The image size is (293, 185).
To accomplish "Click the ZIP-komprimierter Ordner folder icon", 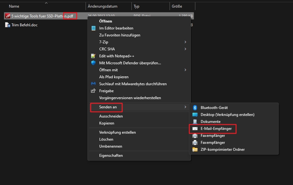I will [195, 150].
